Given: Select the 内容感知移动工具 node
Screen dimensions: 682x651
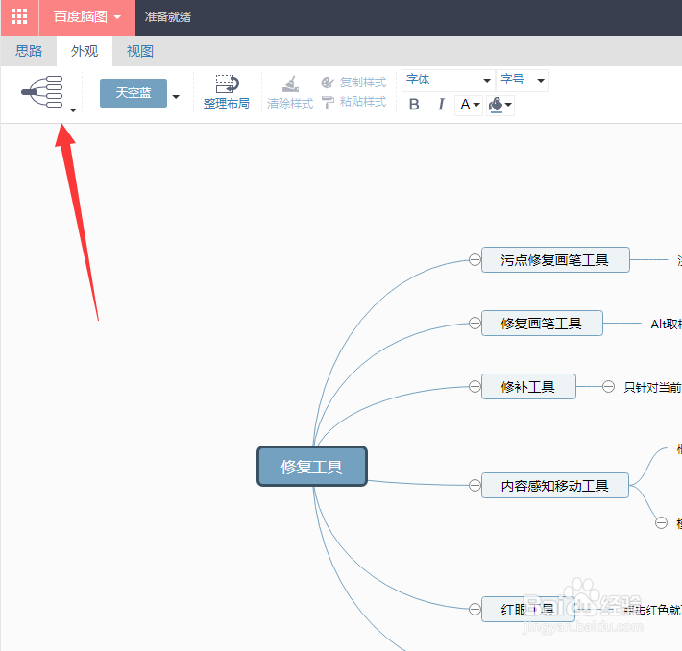Looking at the screenshot, I should point(555,485).
